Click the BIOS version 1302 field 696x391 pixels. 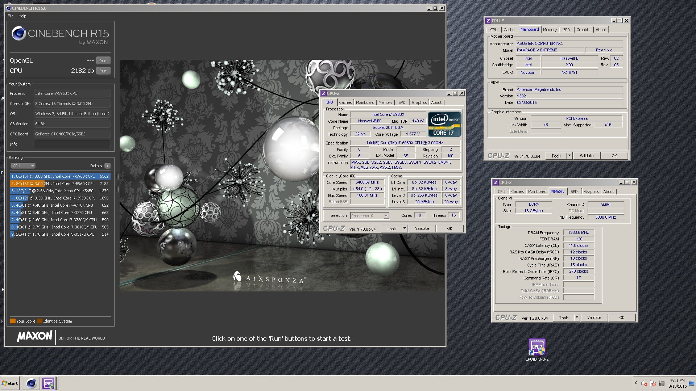[569, 96]
